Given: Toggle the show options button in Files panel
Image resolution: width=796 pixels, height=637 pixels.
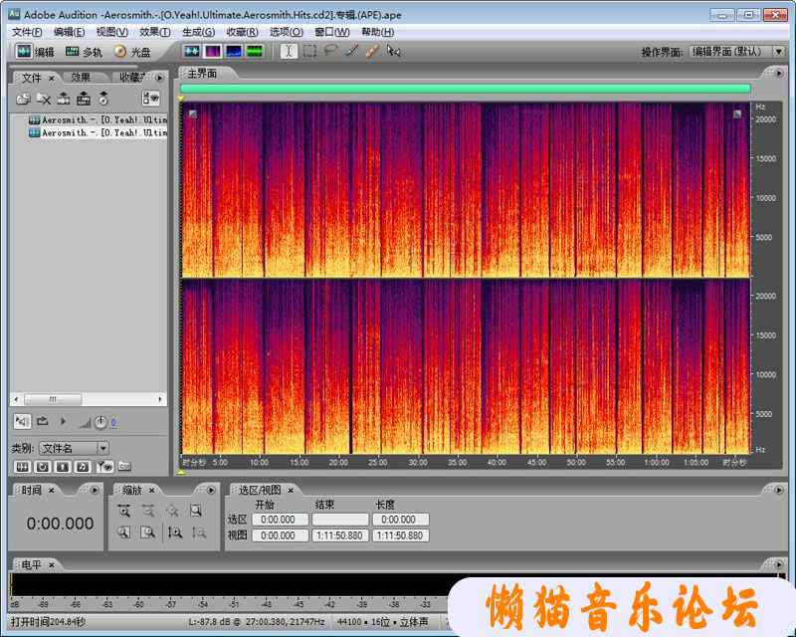Looking at the screenshot, I should [x=150, y=99].
